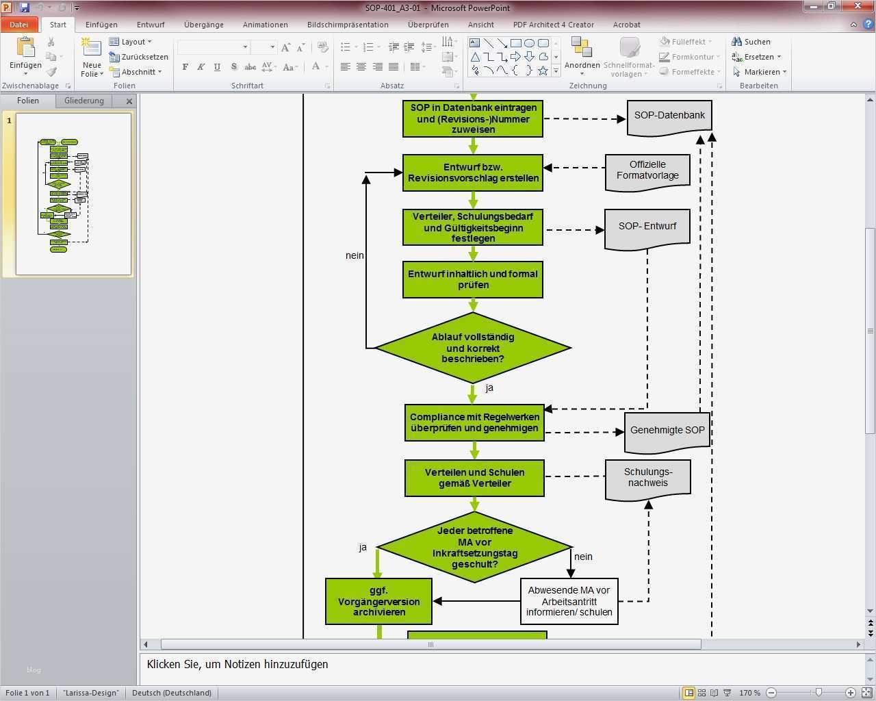876x701 pixels.
Task: Toggle underline formatting (U)
Action: pos(217,67)
